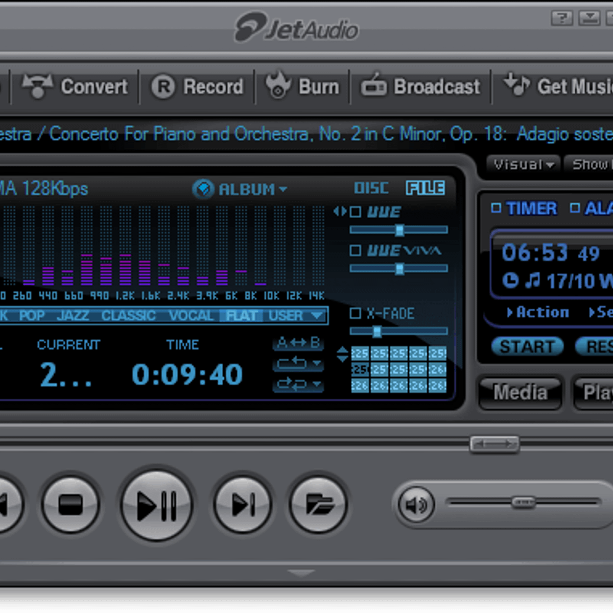Image resolution: width=613 pixels, height=613 pixels.
Task: Switch to DISC mode
Action: pos(371,188)
